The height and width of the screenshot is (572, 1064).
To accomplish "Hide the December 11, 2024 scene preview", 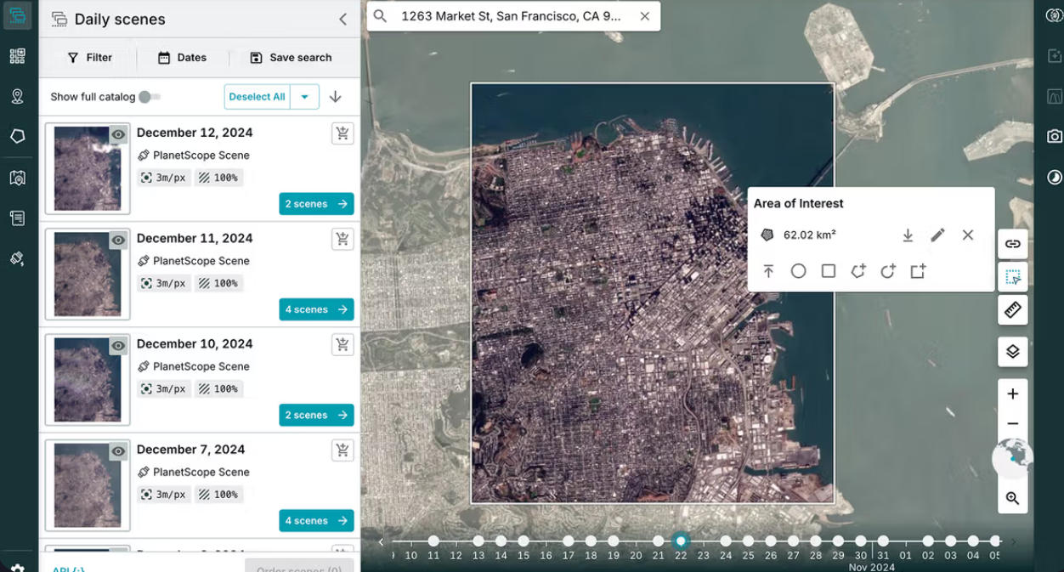I will [x=118, y=241].
